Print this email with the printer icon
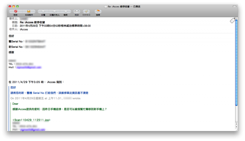Viewport: 245px width, 141px height. coord(77,11)
